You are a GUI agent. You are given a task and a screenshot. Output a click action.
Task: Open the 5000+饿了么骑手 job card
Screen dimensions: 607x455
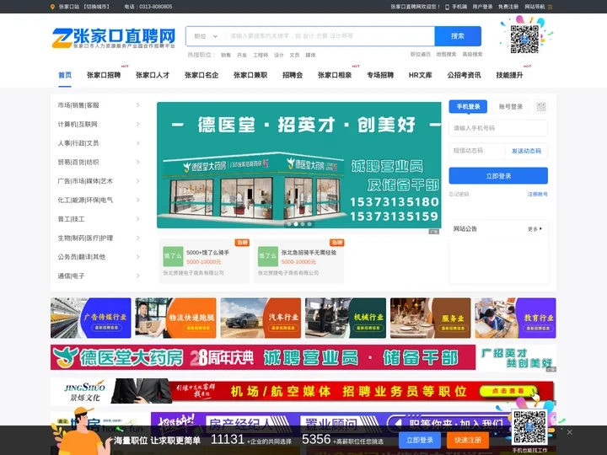204,261
